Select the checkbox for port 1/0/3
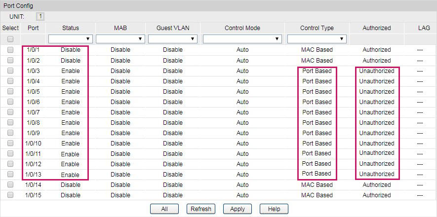 pyautogui.click(x=10, y=71)
